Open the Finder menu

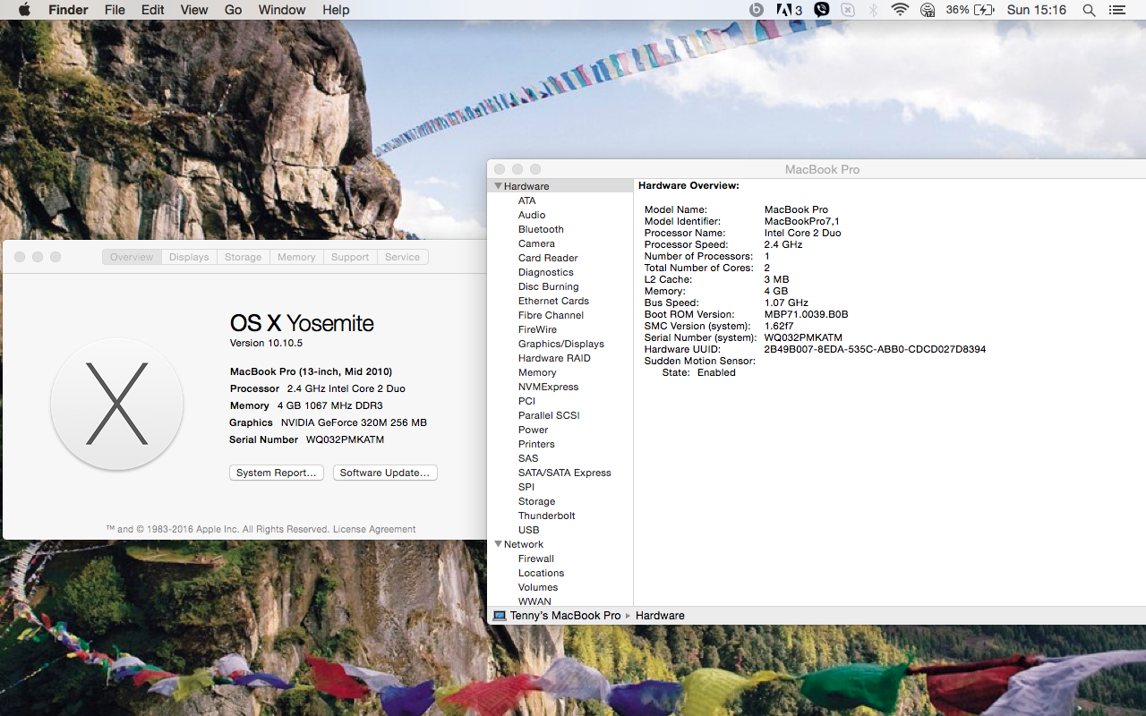tap(68, 10)
